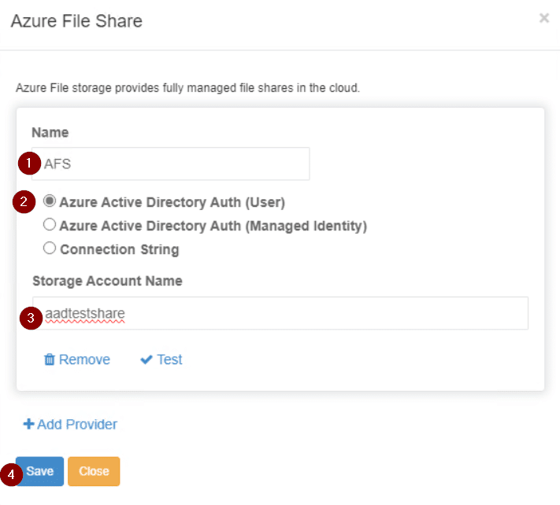Screen dimensions: 560x505
Task: Click the Name input field containing AFS
Action: (x=170, y=164)
